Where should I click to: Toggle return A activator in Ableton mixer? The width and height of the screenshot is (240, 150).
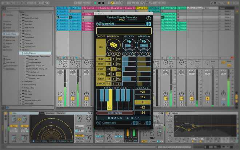point(192,99)
